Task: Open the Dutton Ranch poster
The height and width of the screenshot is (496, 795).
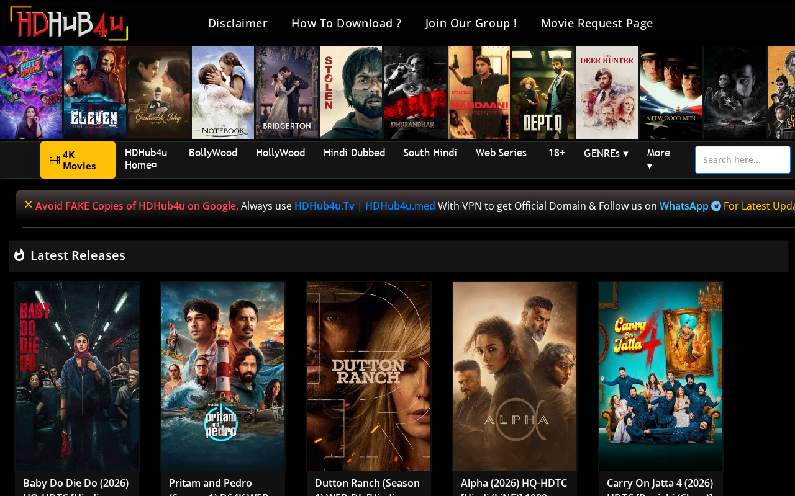Action: coord(369,376)
